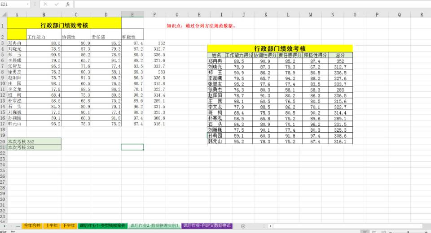
Task: Click the Name Box showing E21
Action: pyautogui.click(x=13, y=4)
